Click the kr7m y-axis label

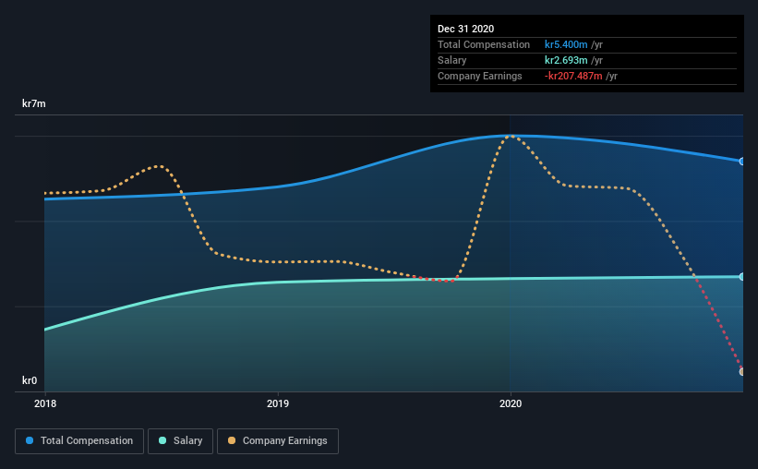click(x=34, y=103)
